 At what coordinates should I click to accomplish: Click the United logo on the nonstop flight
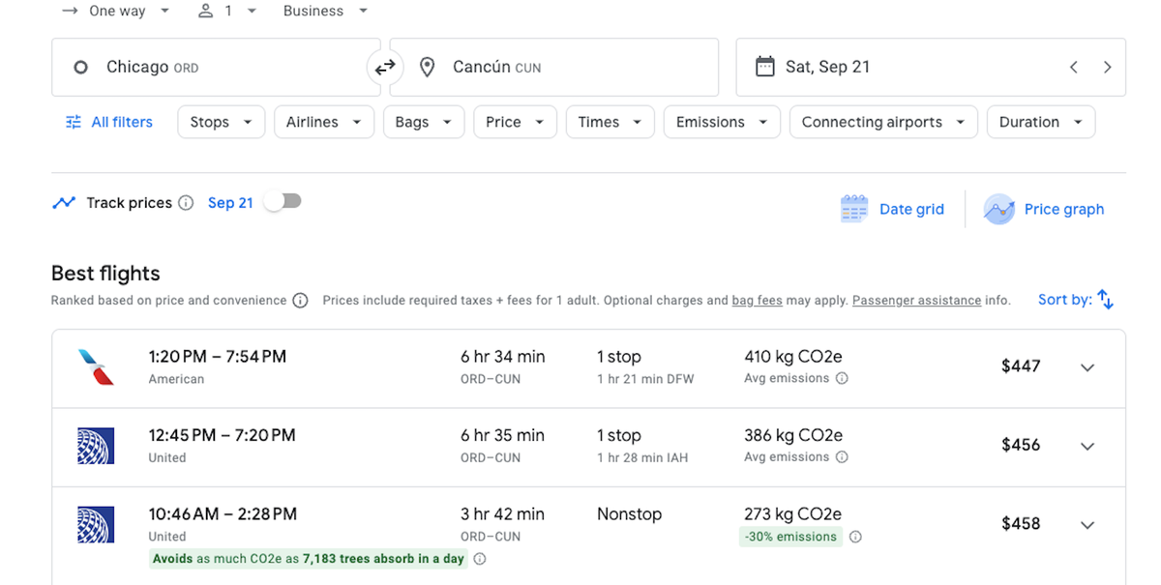click(x=96, y=524)
